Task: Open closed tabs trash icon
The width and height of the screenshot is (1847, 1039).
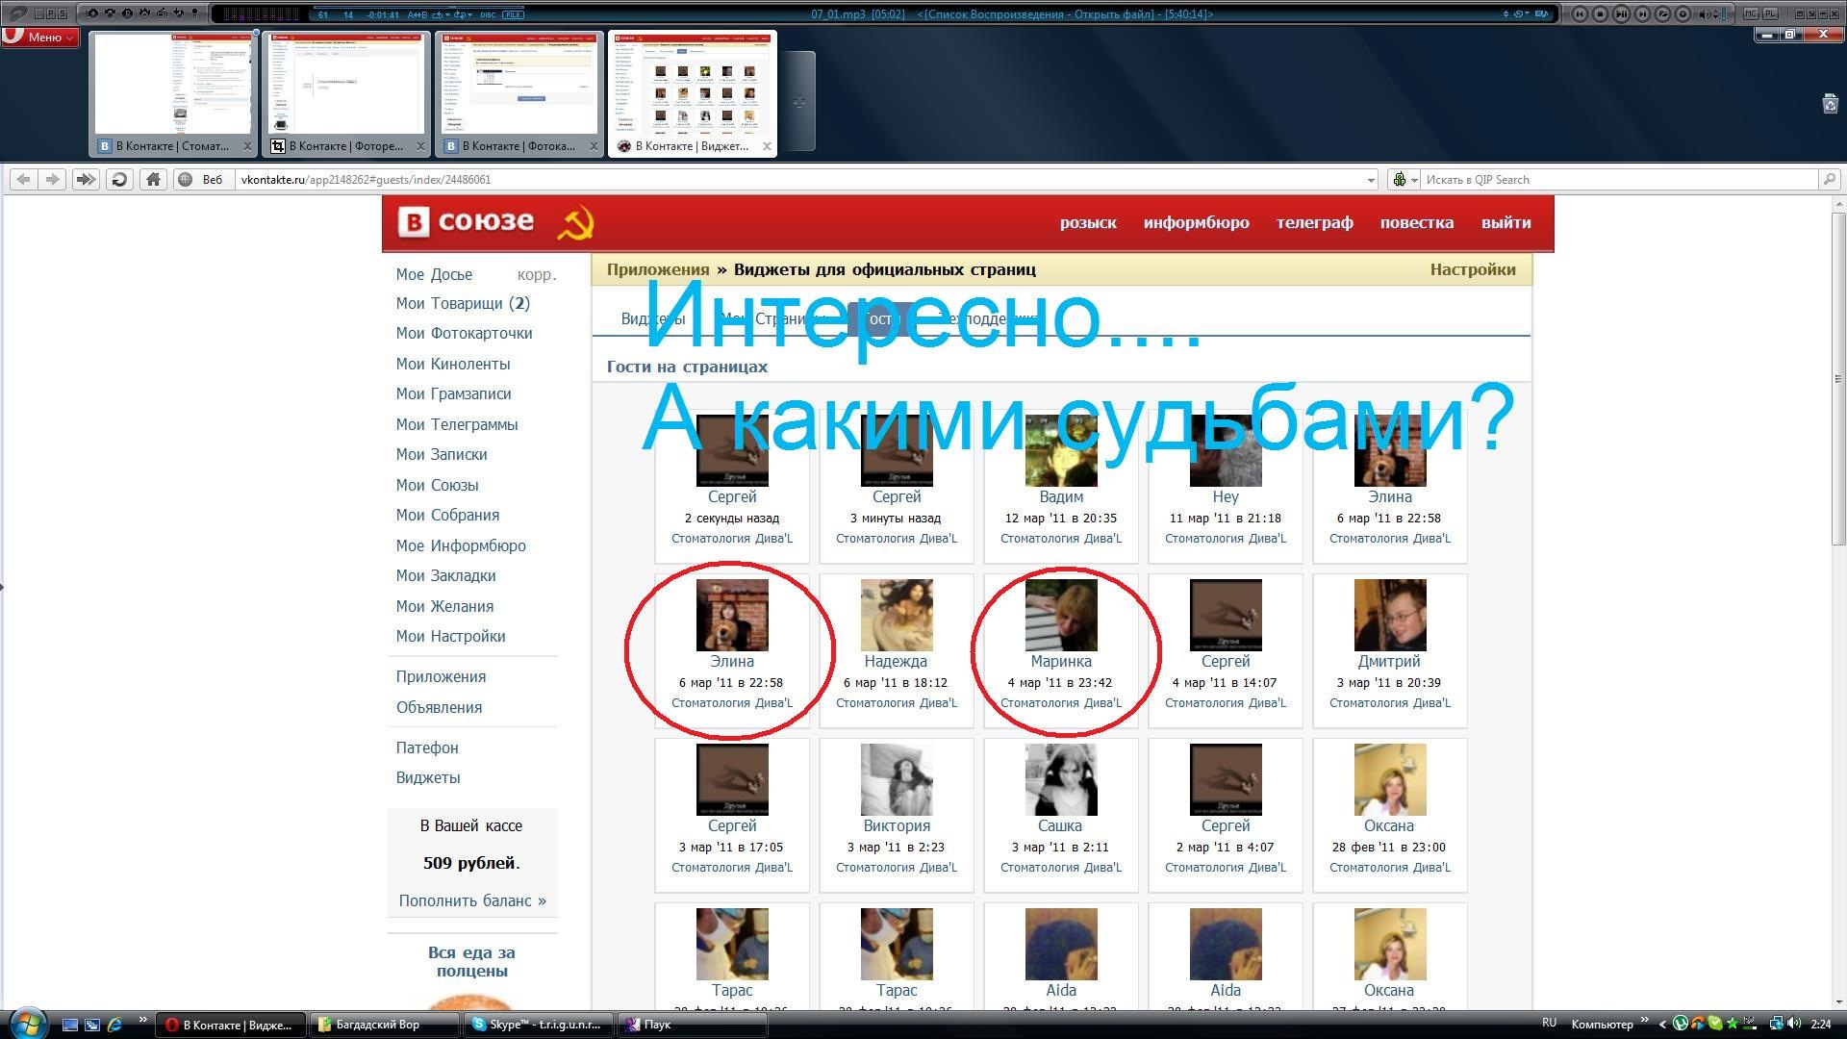Action: tap(1830, 104)
